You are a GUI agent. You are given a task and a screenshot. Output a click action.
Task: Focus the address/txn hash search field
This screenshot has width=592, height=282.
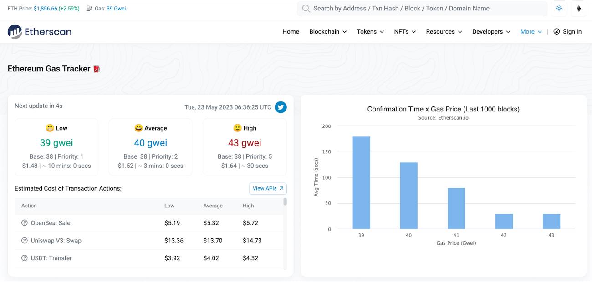[422, 9]
